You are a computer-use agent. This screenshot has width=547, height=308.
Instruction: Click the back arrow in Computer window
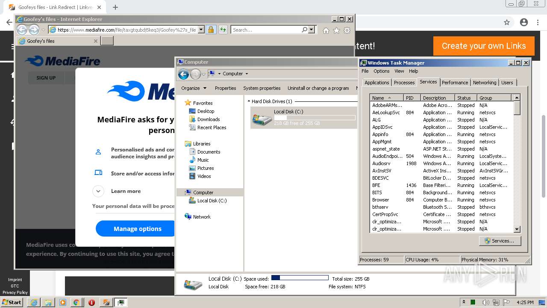point(183,74)
